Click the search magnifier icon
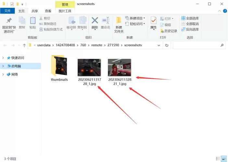The width and height of the screenshot is (228, 162). click(222, 45)
